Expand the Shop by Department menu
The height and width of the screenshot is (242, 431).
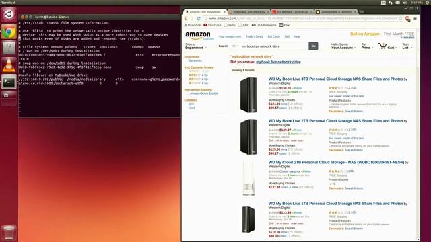pos(196,46)
